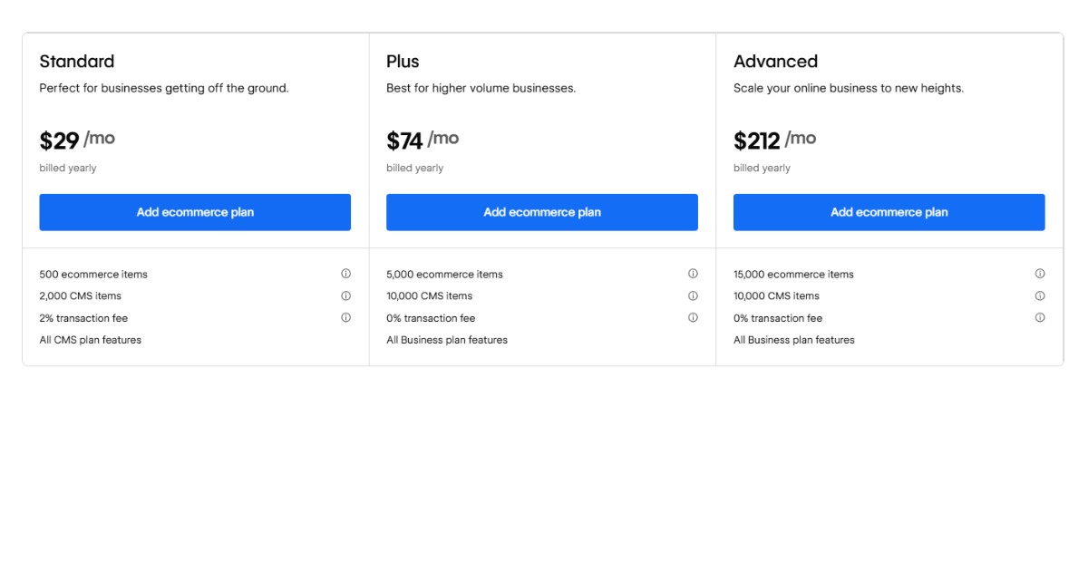The image size is (1088, 571).
Task: Show info for Plus plan 0% transaction fee
Action: (693, 318)
